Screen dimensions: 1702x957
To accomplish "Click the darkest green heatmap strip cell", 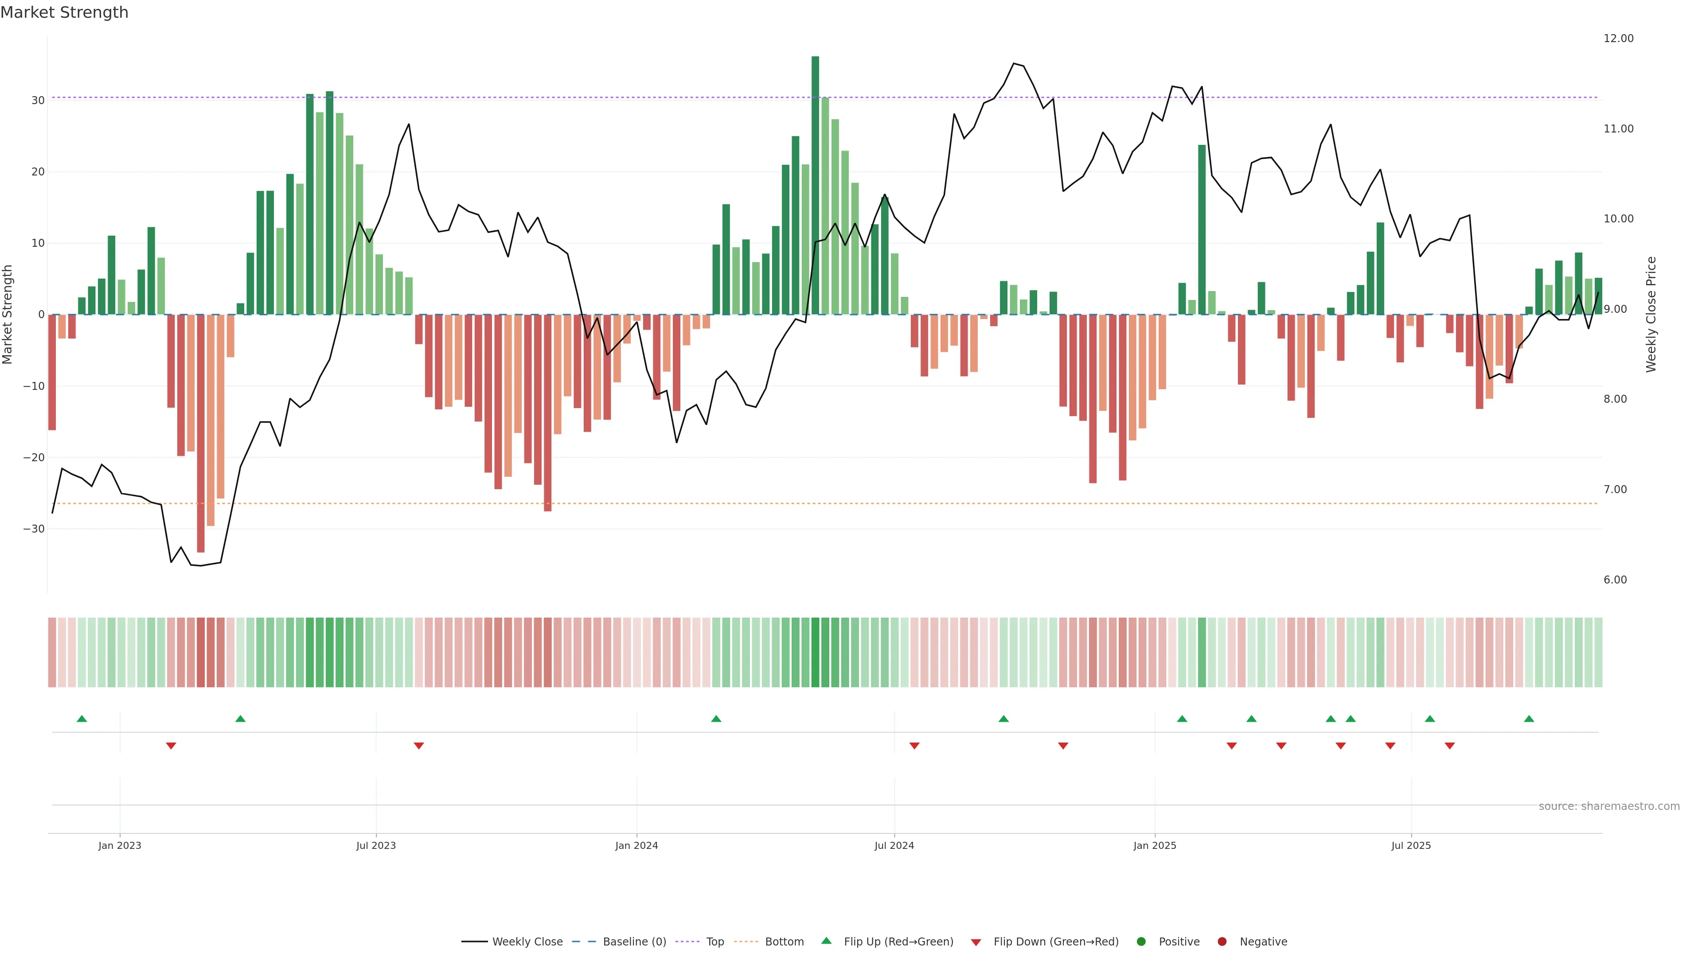I will (x=816, y=652).
